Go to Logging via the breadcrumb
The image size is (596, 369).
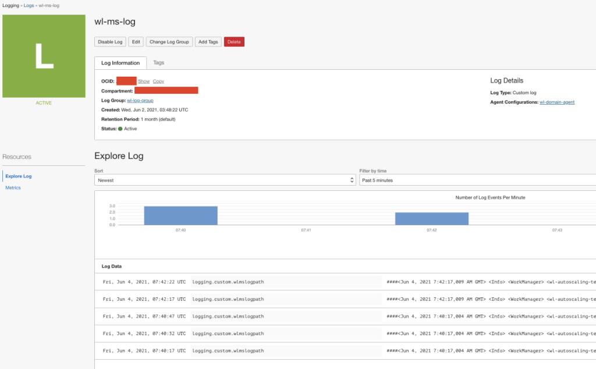pyautogui.click(x=10, y=5)
